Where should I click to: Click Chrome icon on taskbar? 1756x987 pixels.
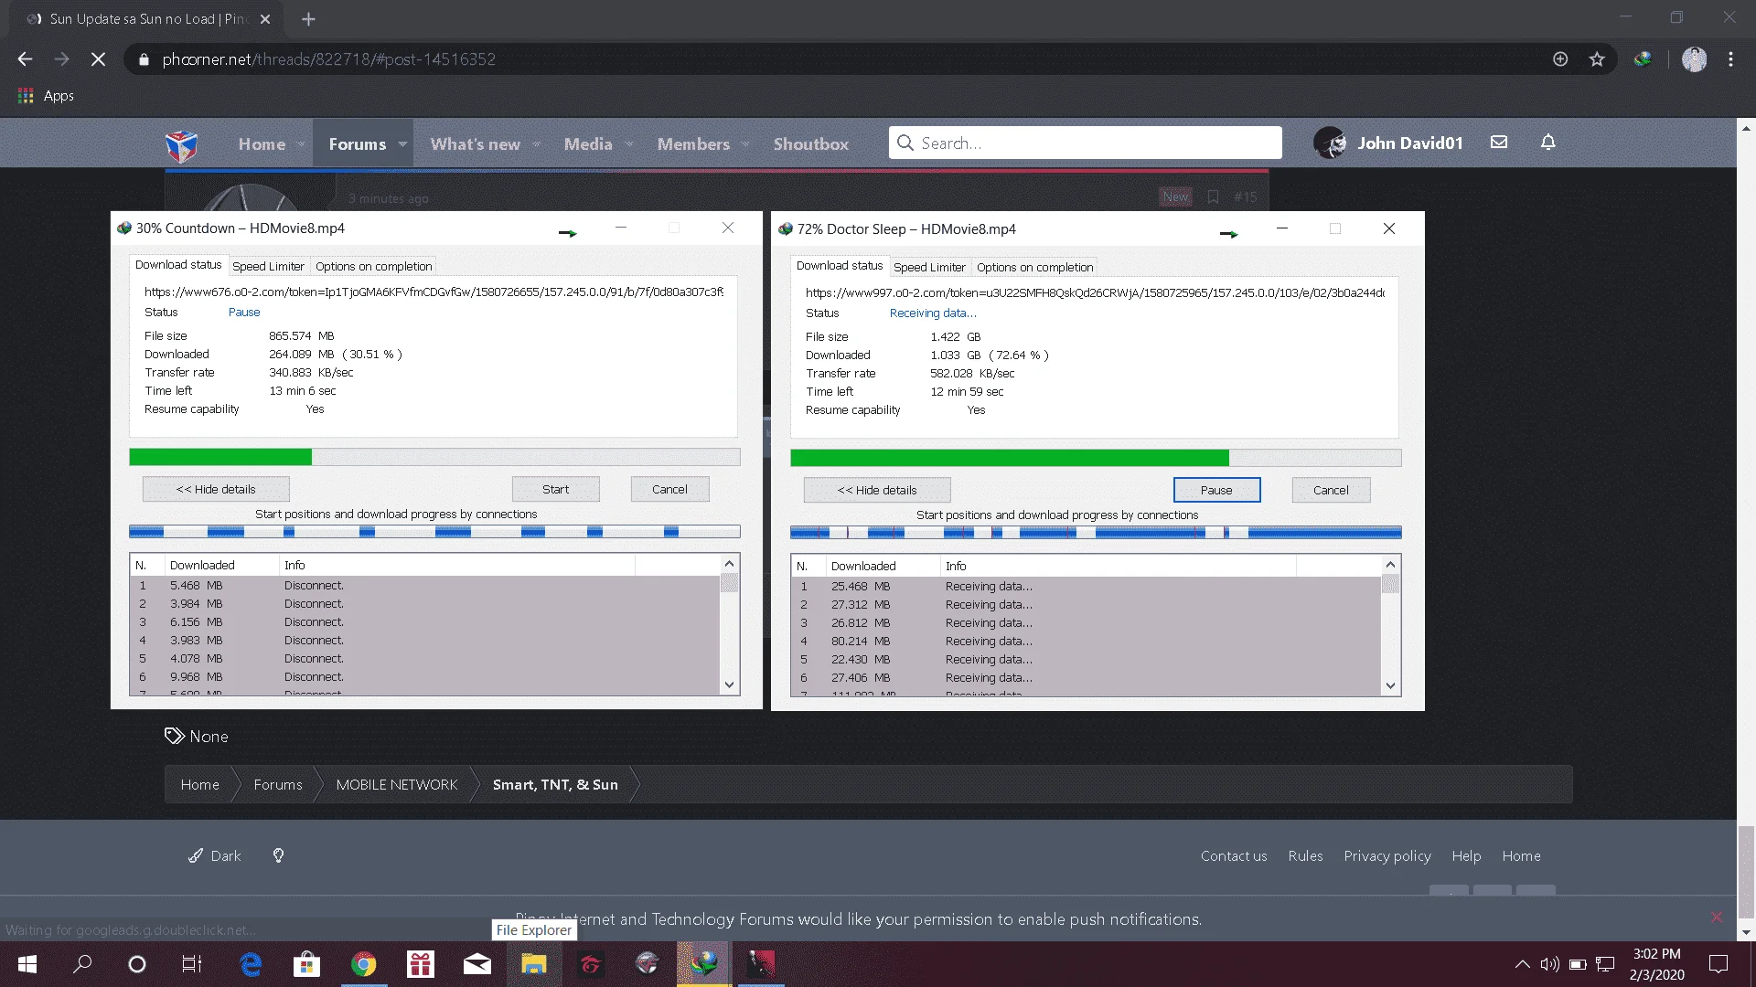point(363,964)
